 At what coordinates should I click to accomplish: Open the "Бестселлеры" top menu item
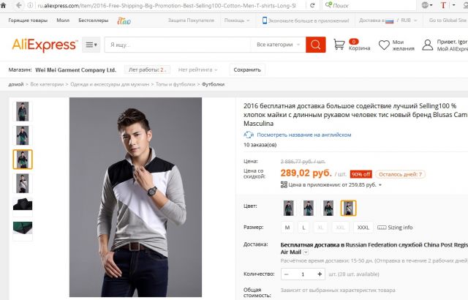tap(92, 20)
